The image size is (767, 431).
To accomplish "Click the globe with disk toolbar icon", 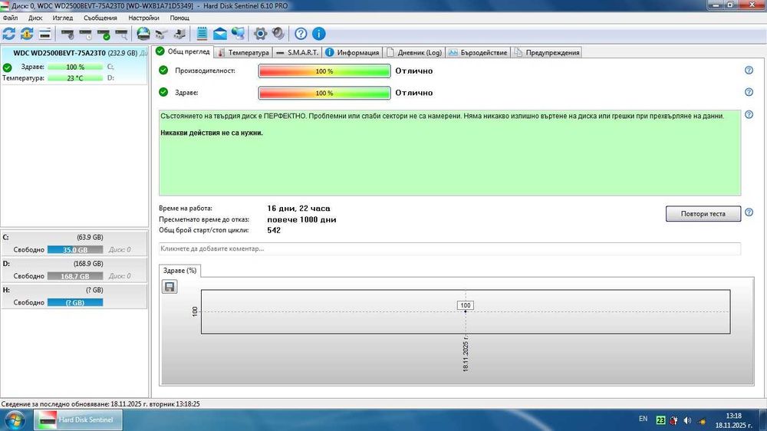I will point(143,34).
